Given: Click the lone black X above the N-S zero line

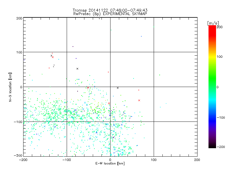Looking at the screenshot, I should tap(77, 69).
